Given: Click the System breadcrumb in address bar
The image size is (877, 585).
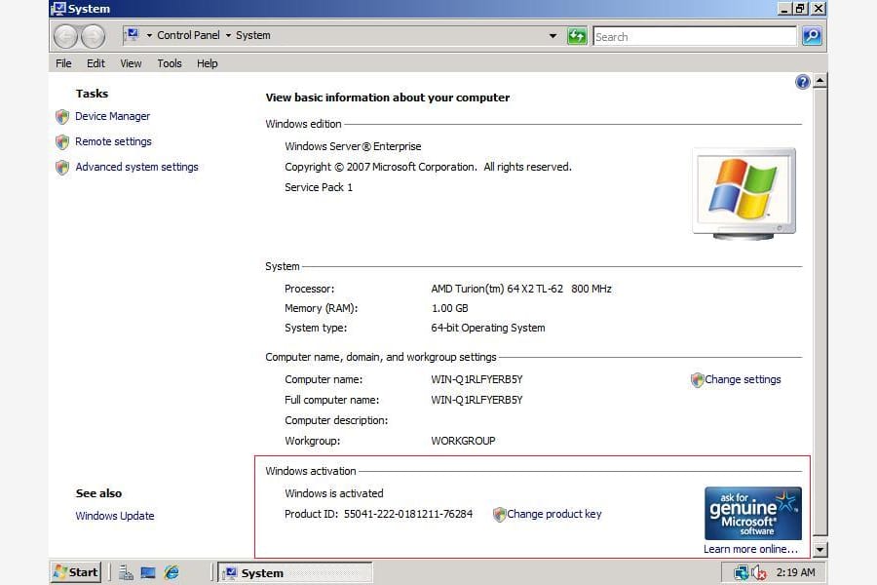Looking at the screenshot, I should tap(252, 35).
